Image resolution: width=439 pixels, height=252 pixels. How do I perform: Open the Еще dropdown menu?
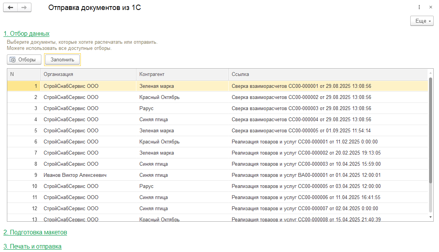click(x=422, y=21)
